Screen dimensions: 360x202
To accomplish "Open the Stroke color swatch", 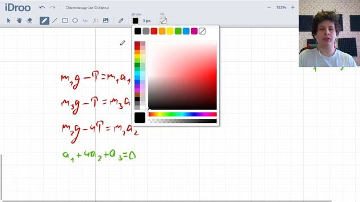I will tap(136, 21).
